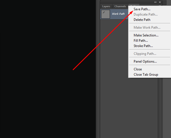
Task: Choose Save Path from the menu
Action: (142, 9)
